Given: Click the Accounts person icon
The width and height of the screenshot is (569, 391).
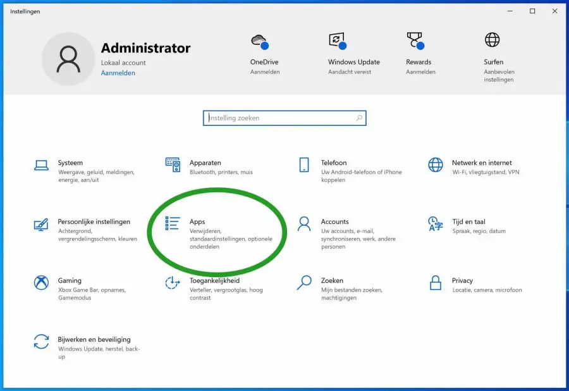Looking at the screenshot, I should click(x=304, y=224).
